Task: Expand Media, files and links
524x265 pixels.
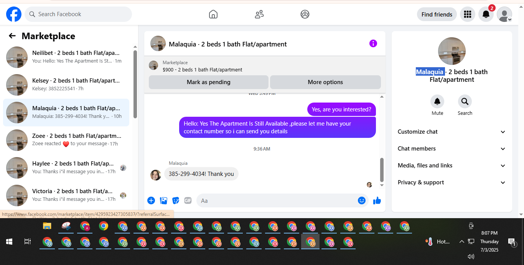Action: point(452,166)
